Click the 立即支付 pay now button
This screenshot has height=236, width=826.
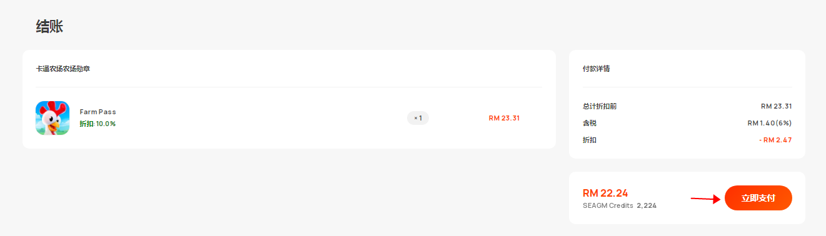click(x=758, y=198)
